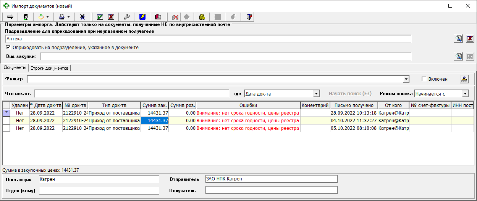
Task: Click the 'Что искать' search input field
Action: click(132, 94)
